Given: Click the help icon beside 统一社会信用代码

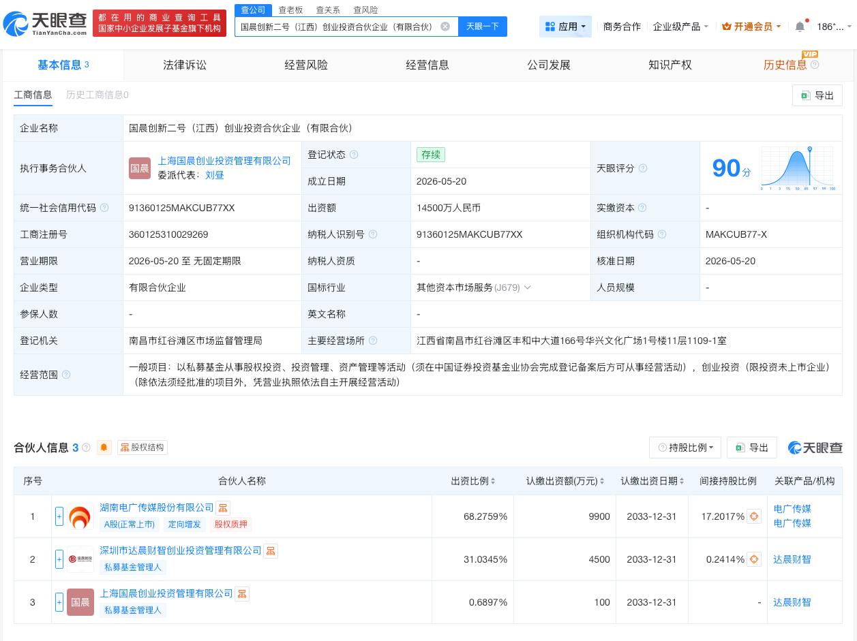Looking at the screenshot, I should [104, 208].
